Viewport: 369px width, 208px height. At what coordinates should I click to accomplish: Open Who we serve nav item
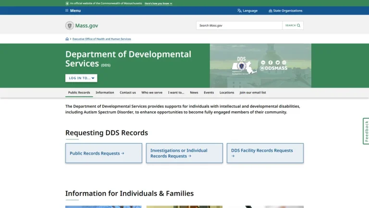[x=152, y=92]
